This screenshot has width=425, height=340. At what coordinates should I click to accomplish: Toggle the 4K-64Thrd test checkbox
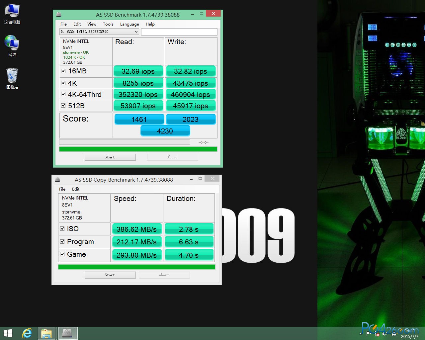[63, 94]
